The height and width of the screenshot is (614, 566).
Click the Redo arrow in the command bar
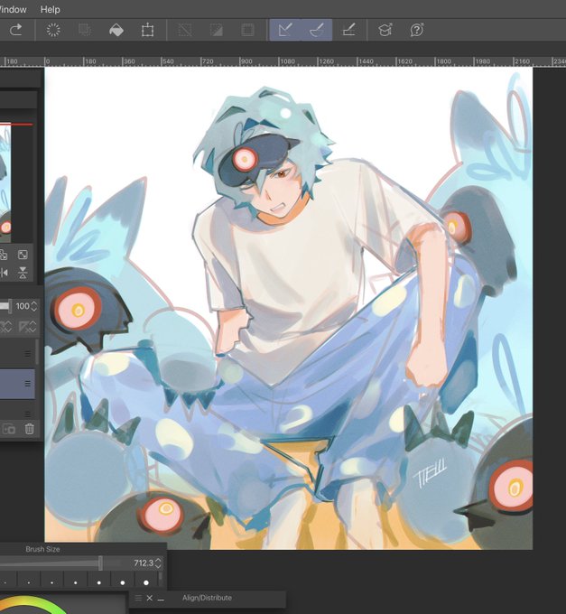15,30
